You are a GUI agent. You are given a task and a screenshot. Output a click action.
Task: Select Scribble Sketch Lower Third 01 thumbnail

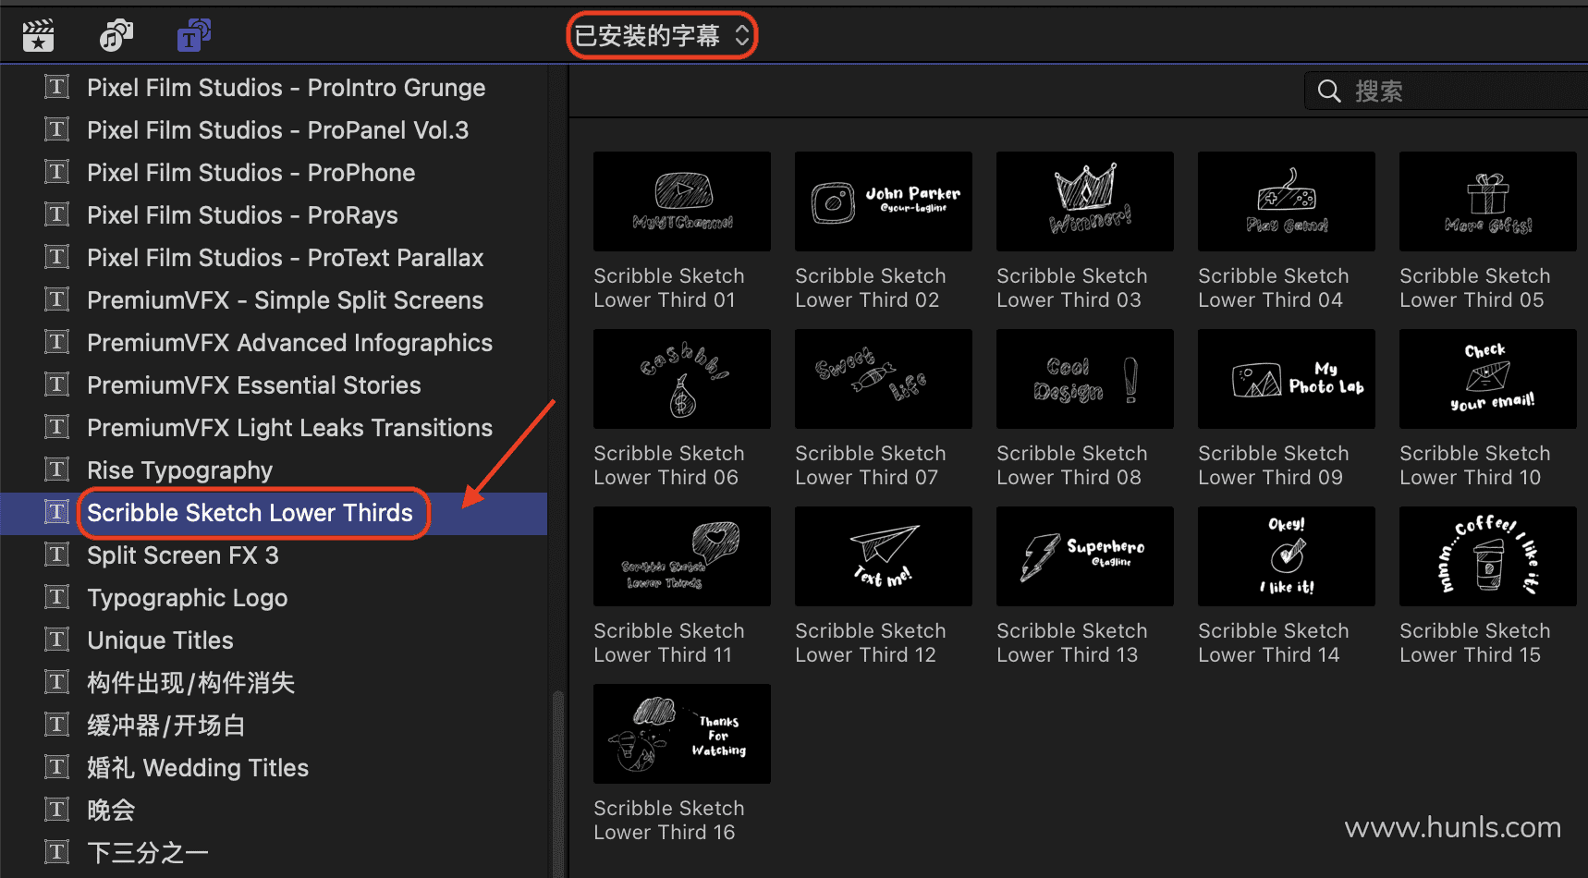681,201
